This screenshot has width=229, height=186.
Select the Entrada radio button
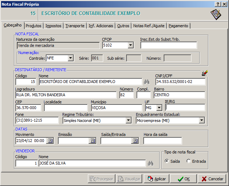pos(189,161)
